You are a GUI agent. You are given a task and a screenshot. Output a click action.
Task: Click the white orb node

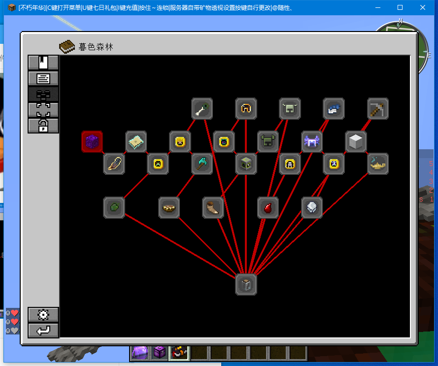click(312, 207)
